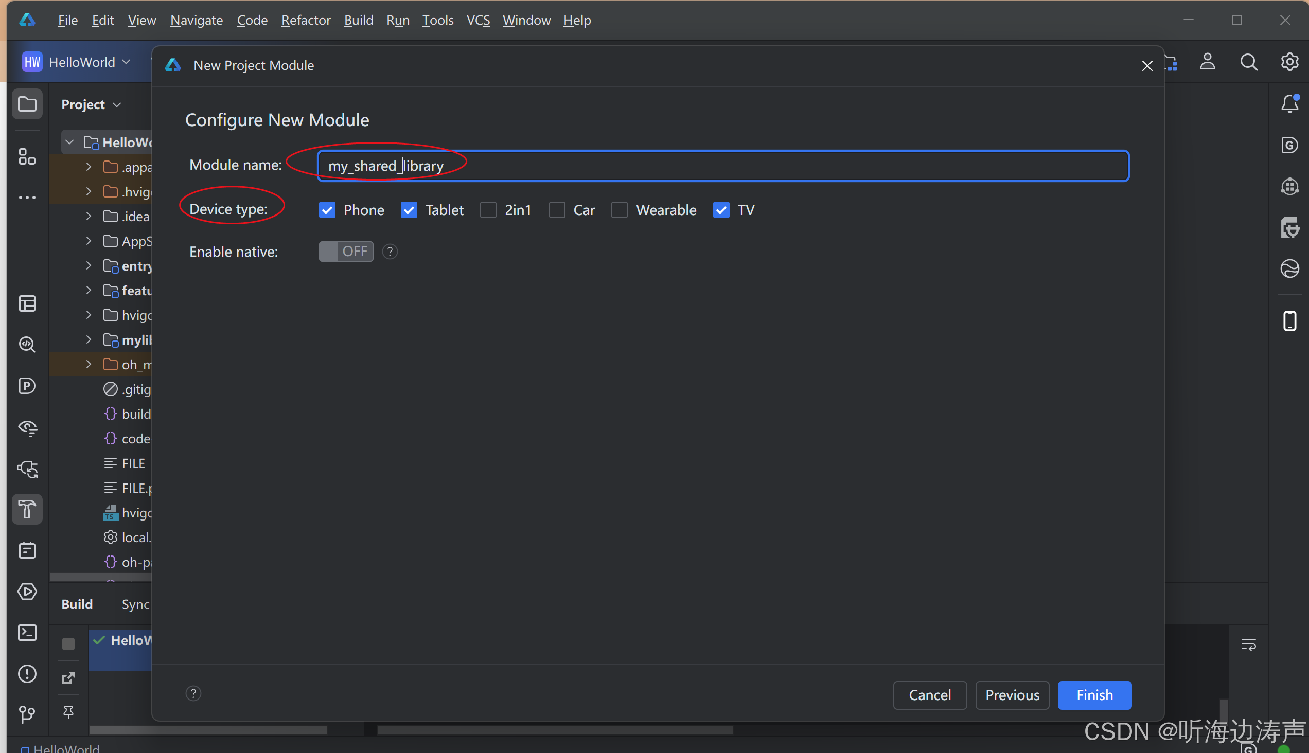Open the Tools menu
The height and width of the screenshot is (753, 1309).
click(438, 20)
